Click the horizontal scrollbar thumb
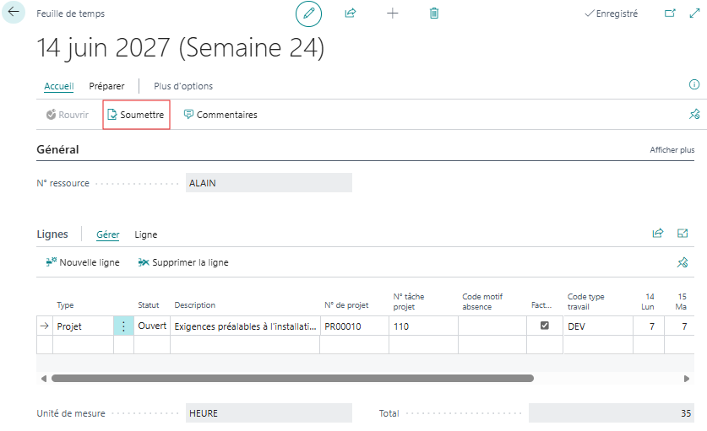The image size is (707, 431). click(292, 379)
